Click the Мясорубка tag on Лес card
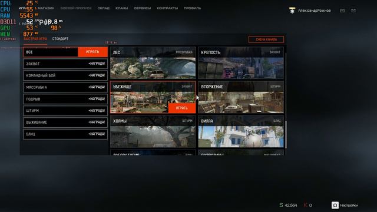Screen dimensions: 377x212 [x=184, y=52]
